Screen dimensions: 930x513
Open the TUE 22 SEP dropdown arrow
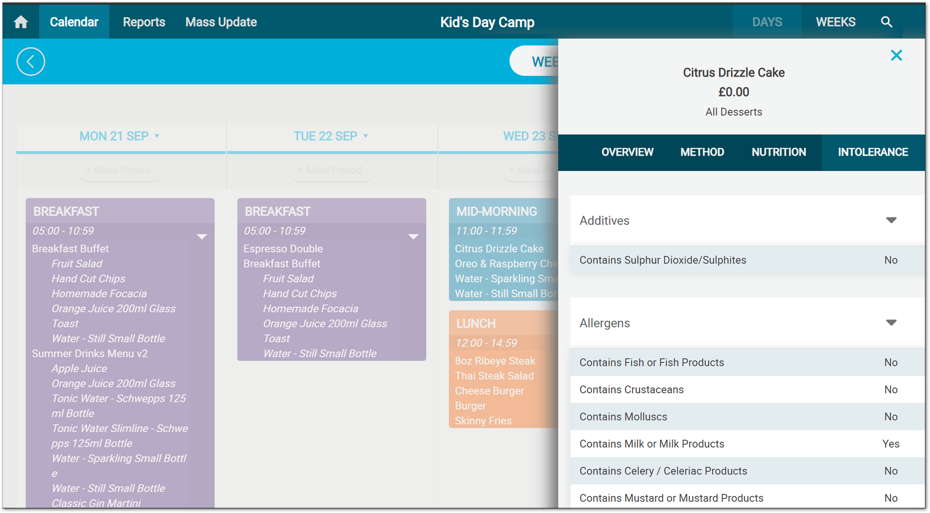[x=366, y=136]
